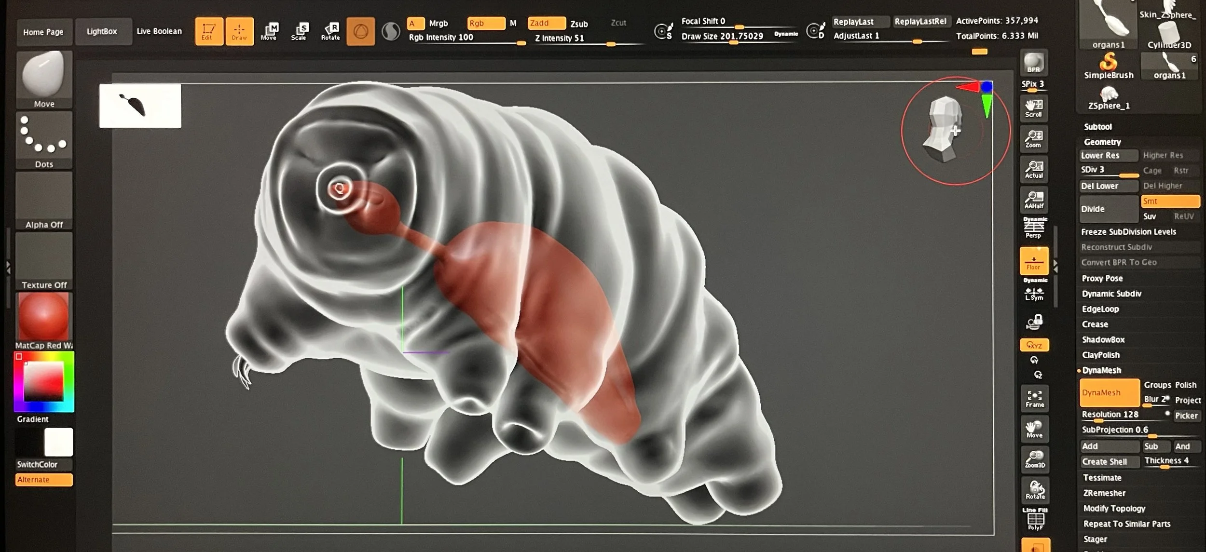Image resolution: width=1206 pixels, height=552 pixels.
Task: Click the Divide button
Action: (1109, 209)
